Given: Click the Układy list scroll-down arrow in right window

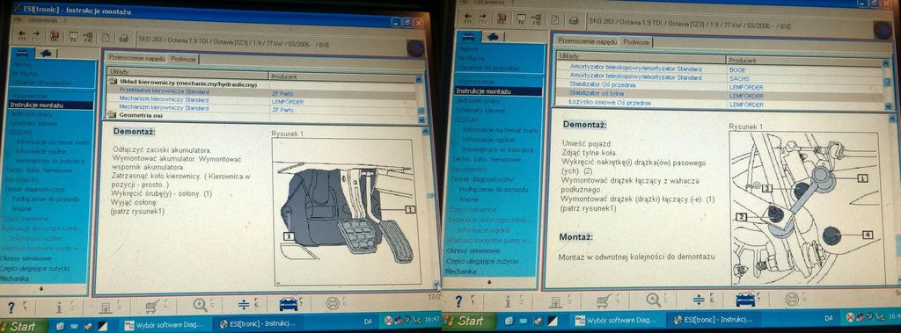Looking at the screenshot, I should 889,106.
